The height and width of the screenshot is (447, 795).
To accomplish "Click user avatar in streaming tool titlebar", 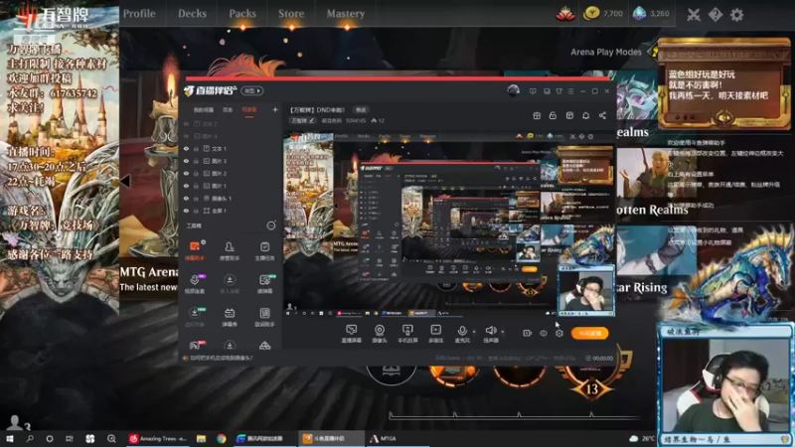I will point(513,90).
